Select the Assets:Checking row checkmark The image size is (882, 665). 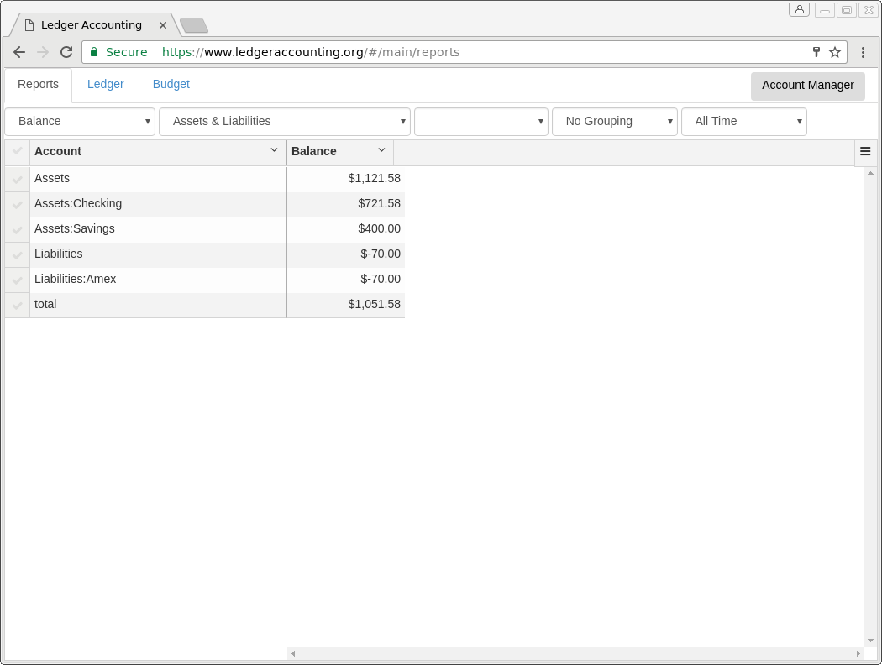tap(17, 204)
